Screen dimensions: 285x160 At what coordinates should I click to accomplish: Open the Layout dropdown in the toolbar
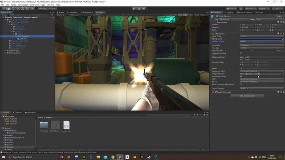tap(277, 9)
